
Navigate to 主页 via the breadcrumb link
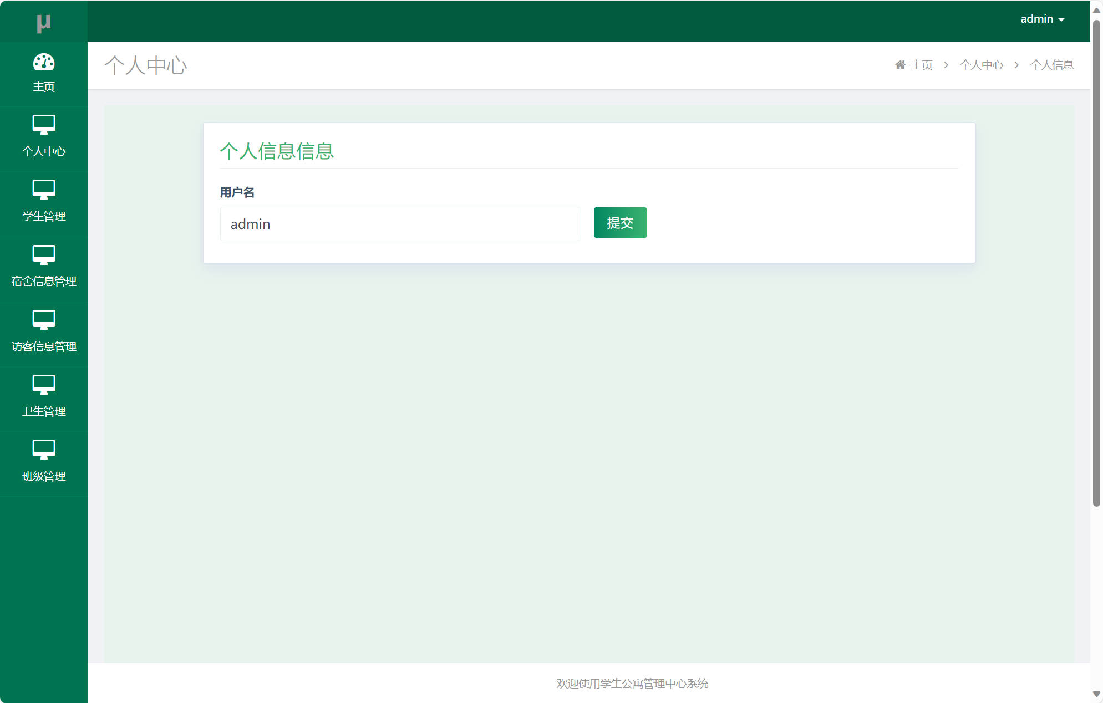(921, 64)
